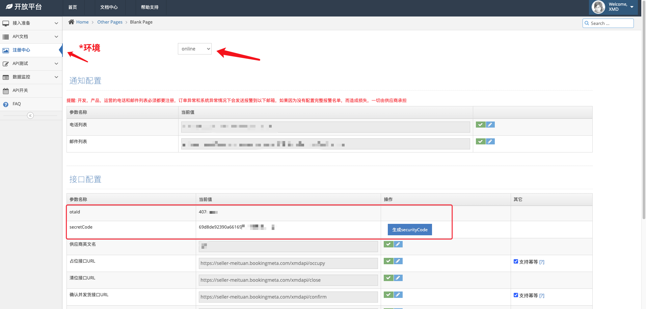Open the Welcome XMD user dropdown
Image resolution: width=646 pixels, height=309 pixels.
613,7
